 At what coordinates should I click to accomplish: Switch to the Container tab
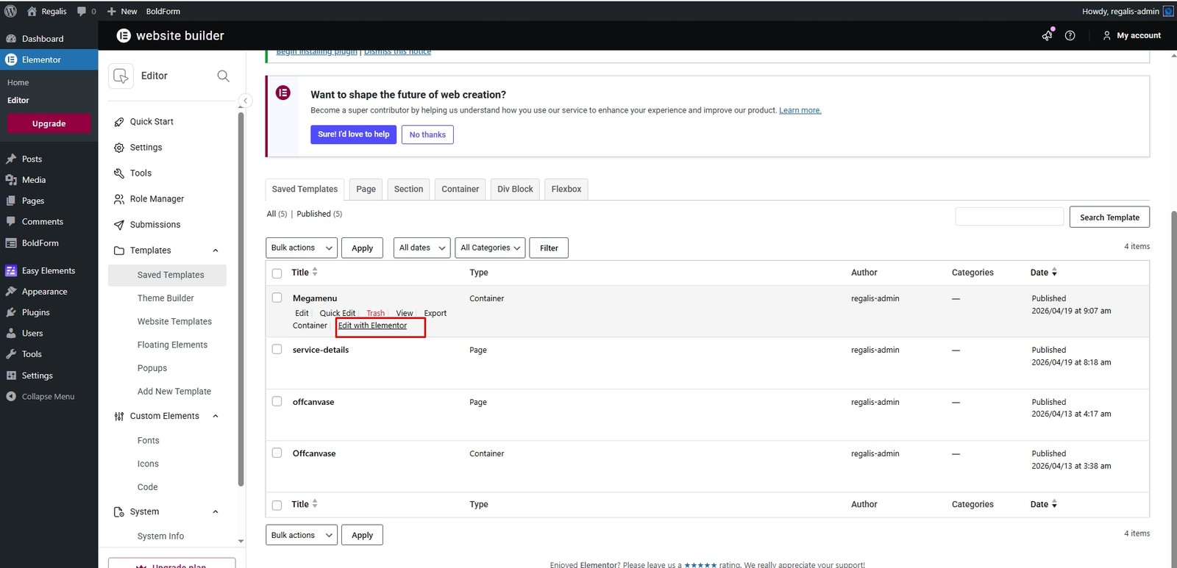click(460, 190)
